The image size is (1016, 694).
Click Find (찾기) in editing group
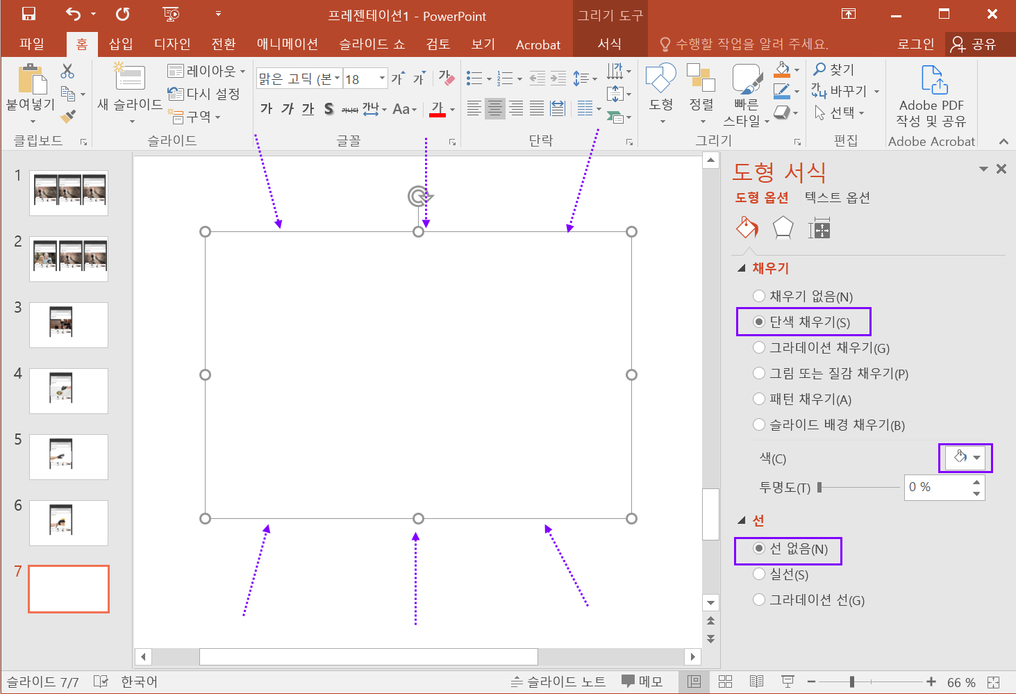(x=834, y=69)
